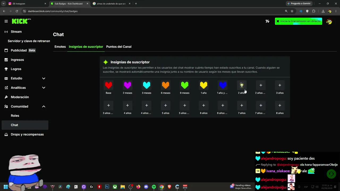Reload the current page
The image size is (340, 191).
[17, 11]
